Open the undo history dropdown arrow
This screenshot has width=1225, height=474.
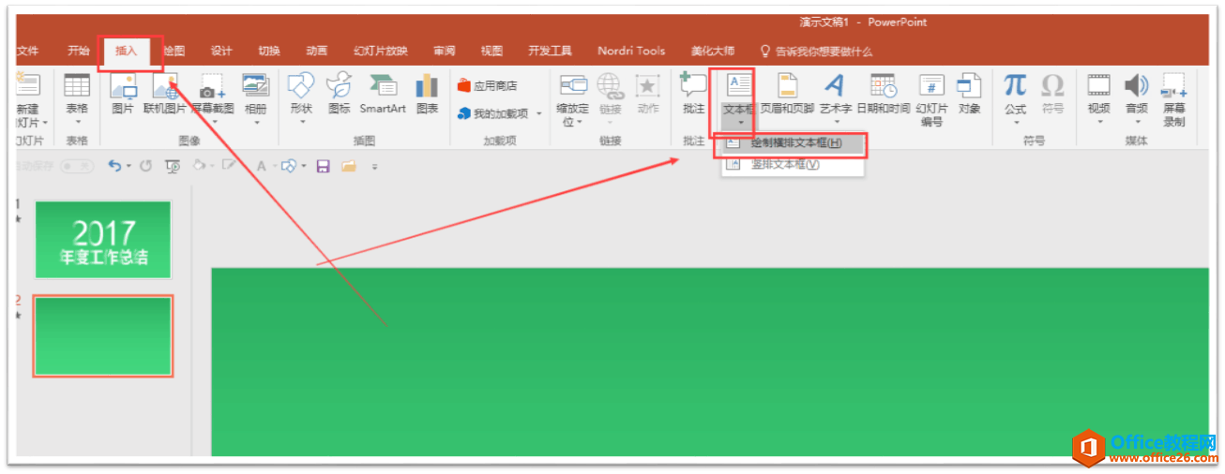129,167
